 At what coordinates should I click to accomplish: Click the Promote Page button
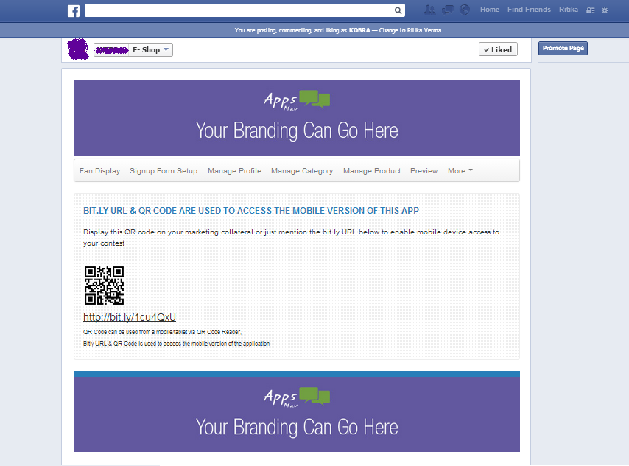tap(563, 48)
